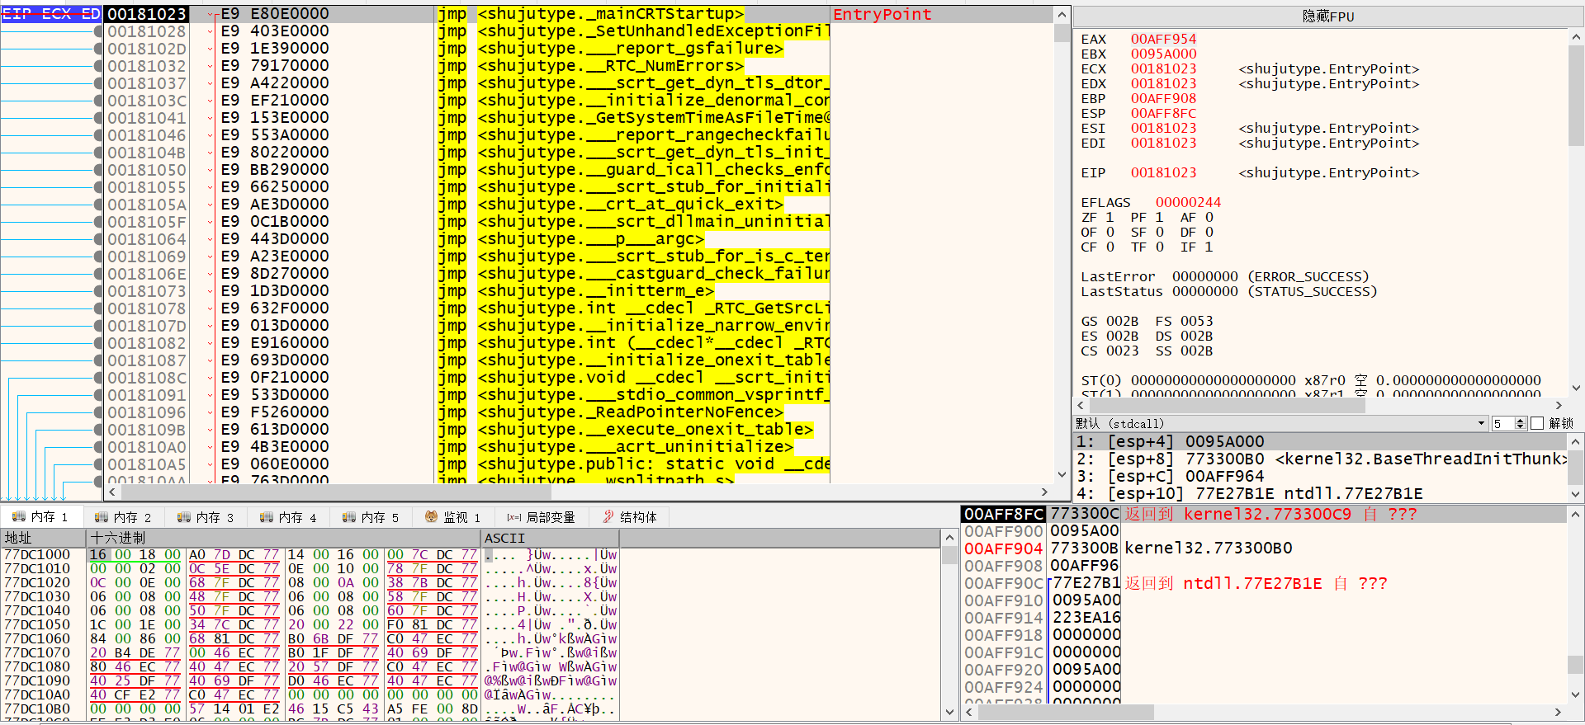This screenshot has height=725, width=1585.
Task: Click breakpoint bullet beside address 0018107D
Action: 98,326
